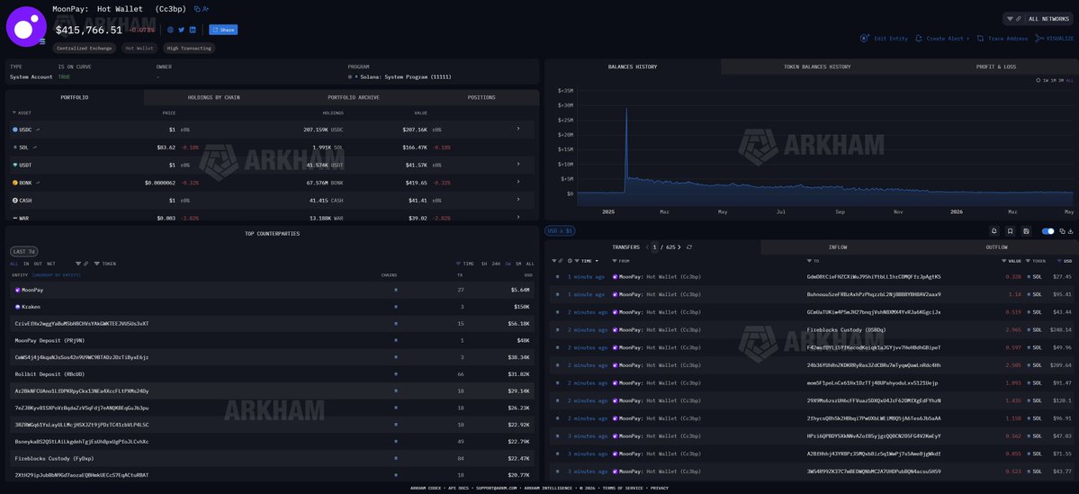This screenshot has width=1079, height=494.
Task: Go to the next transfers page arrow
Action: [681, 247]
